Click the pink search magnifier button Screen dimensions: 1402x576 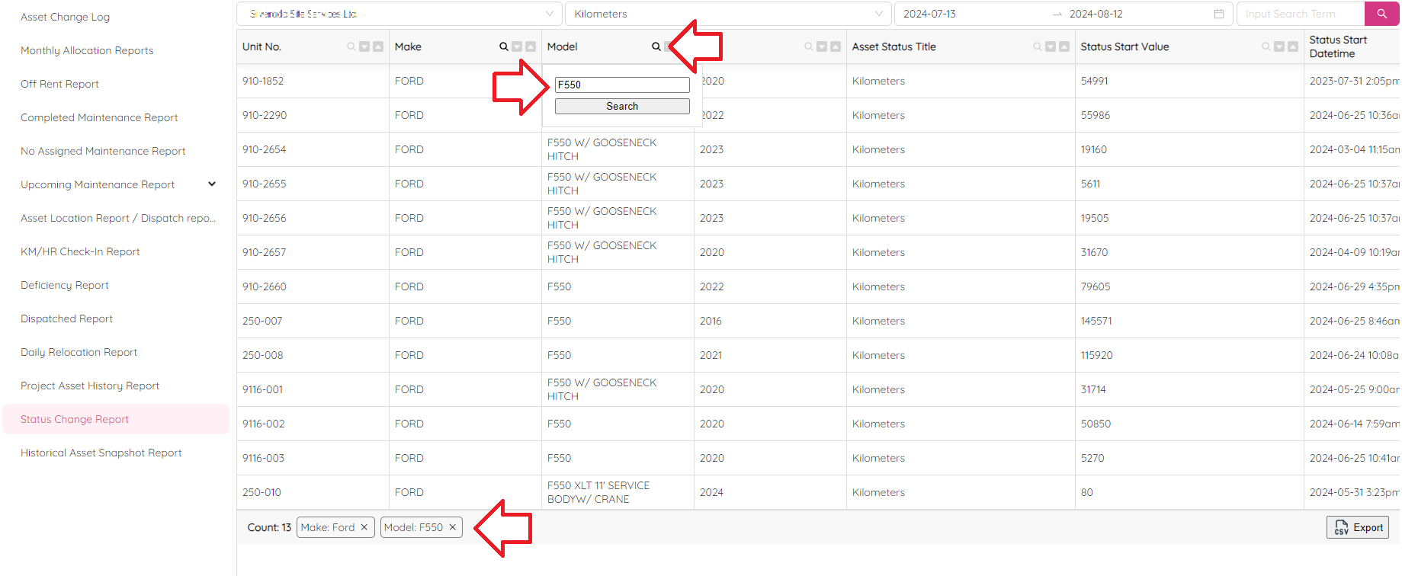click(1381, 14)
